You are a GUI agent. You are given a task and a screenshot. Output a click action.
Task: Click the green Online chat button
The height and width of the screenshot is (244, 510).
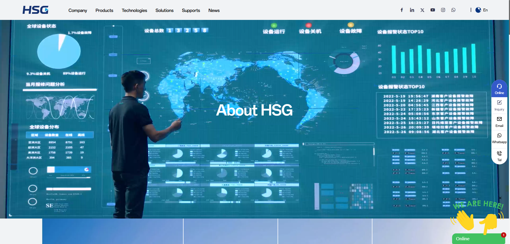(479, 239)
